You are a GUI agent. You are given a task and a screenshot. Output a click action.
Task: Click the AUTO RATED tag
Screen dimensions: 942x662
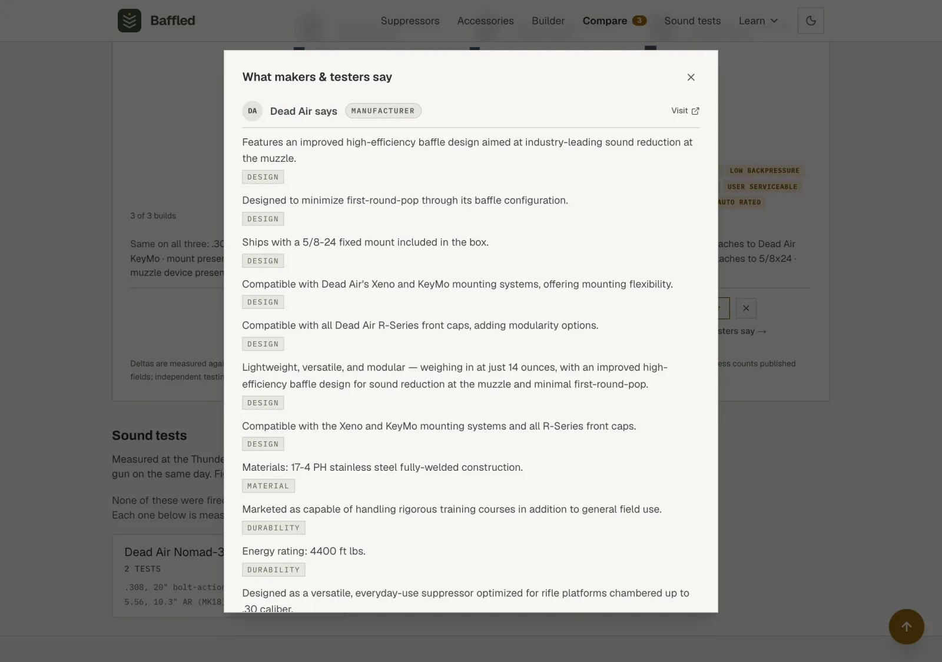[x=741, y=202]
